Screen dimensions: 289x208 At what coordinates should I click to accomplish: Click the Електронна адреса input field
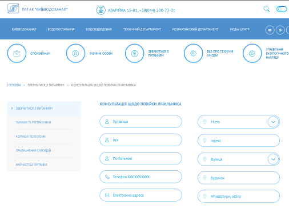coord(141,195)
